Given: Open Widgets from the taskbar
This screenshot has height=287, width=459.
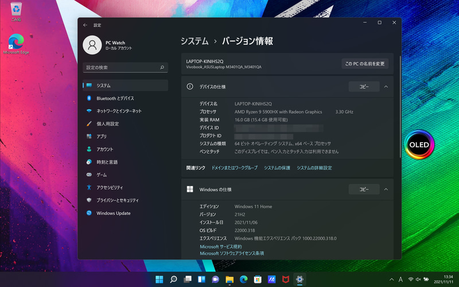Looking at the screenshot, I should point(201,280).
